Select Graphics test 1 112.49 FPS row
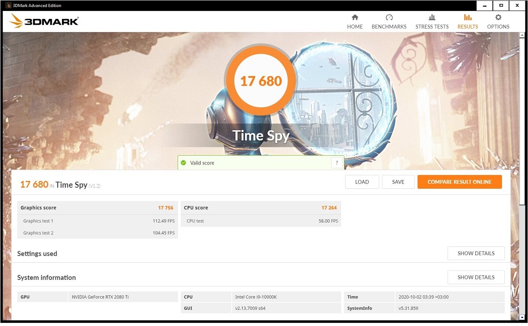 (x=98, y=221)
